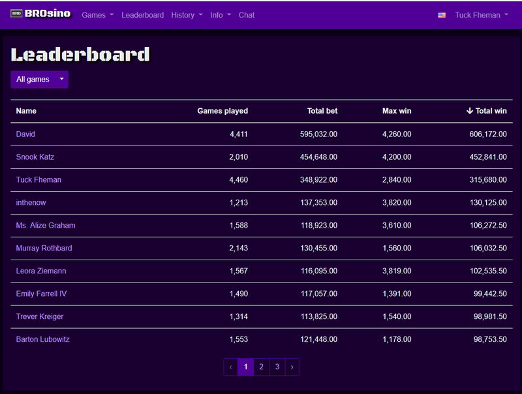Image resolution: width=522 pixels, height=394 pixels.
Task: Open the Leaderboard nav item
Action: point(142,15)
